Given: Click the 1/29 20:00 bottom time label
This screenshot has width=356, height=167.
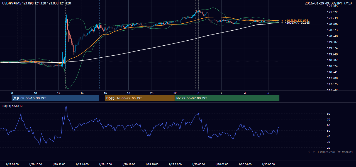Looking at the screenshot, I should pos(152,164).
